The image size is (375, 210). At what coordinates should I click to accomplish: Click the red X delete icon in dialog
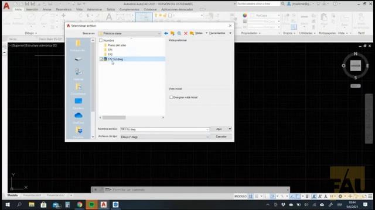pyautogui.click(x=186, y=33)
